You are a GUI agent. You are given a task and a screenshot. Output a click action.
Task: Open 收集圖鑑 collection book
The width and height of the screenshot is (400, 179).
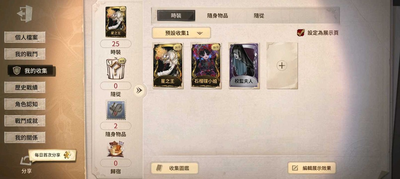[175, 168]
